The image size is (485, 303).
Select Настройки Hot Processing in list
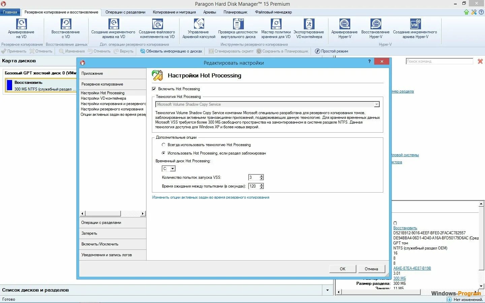tap(103, 93)
